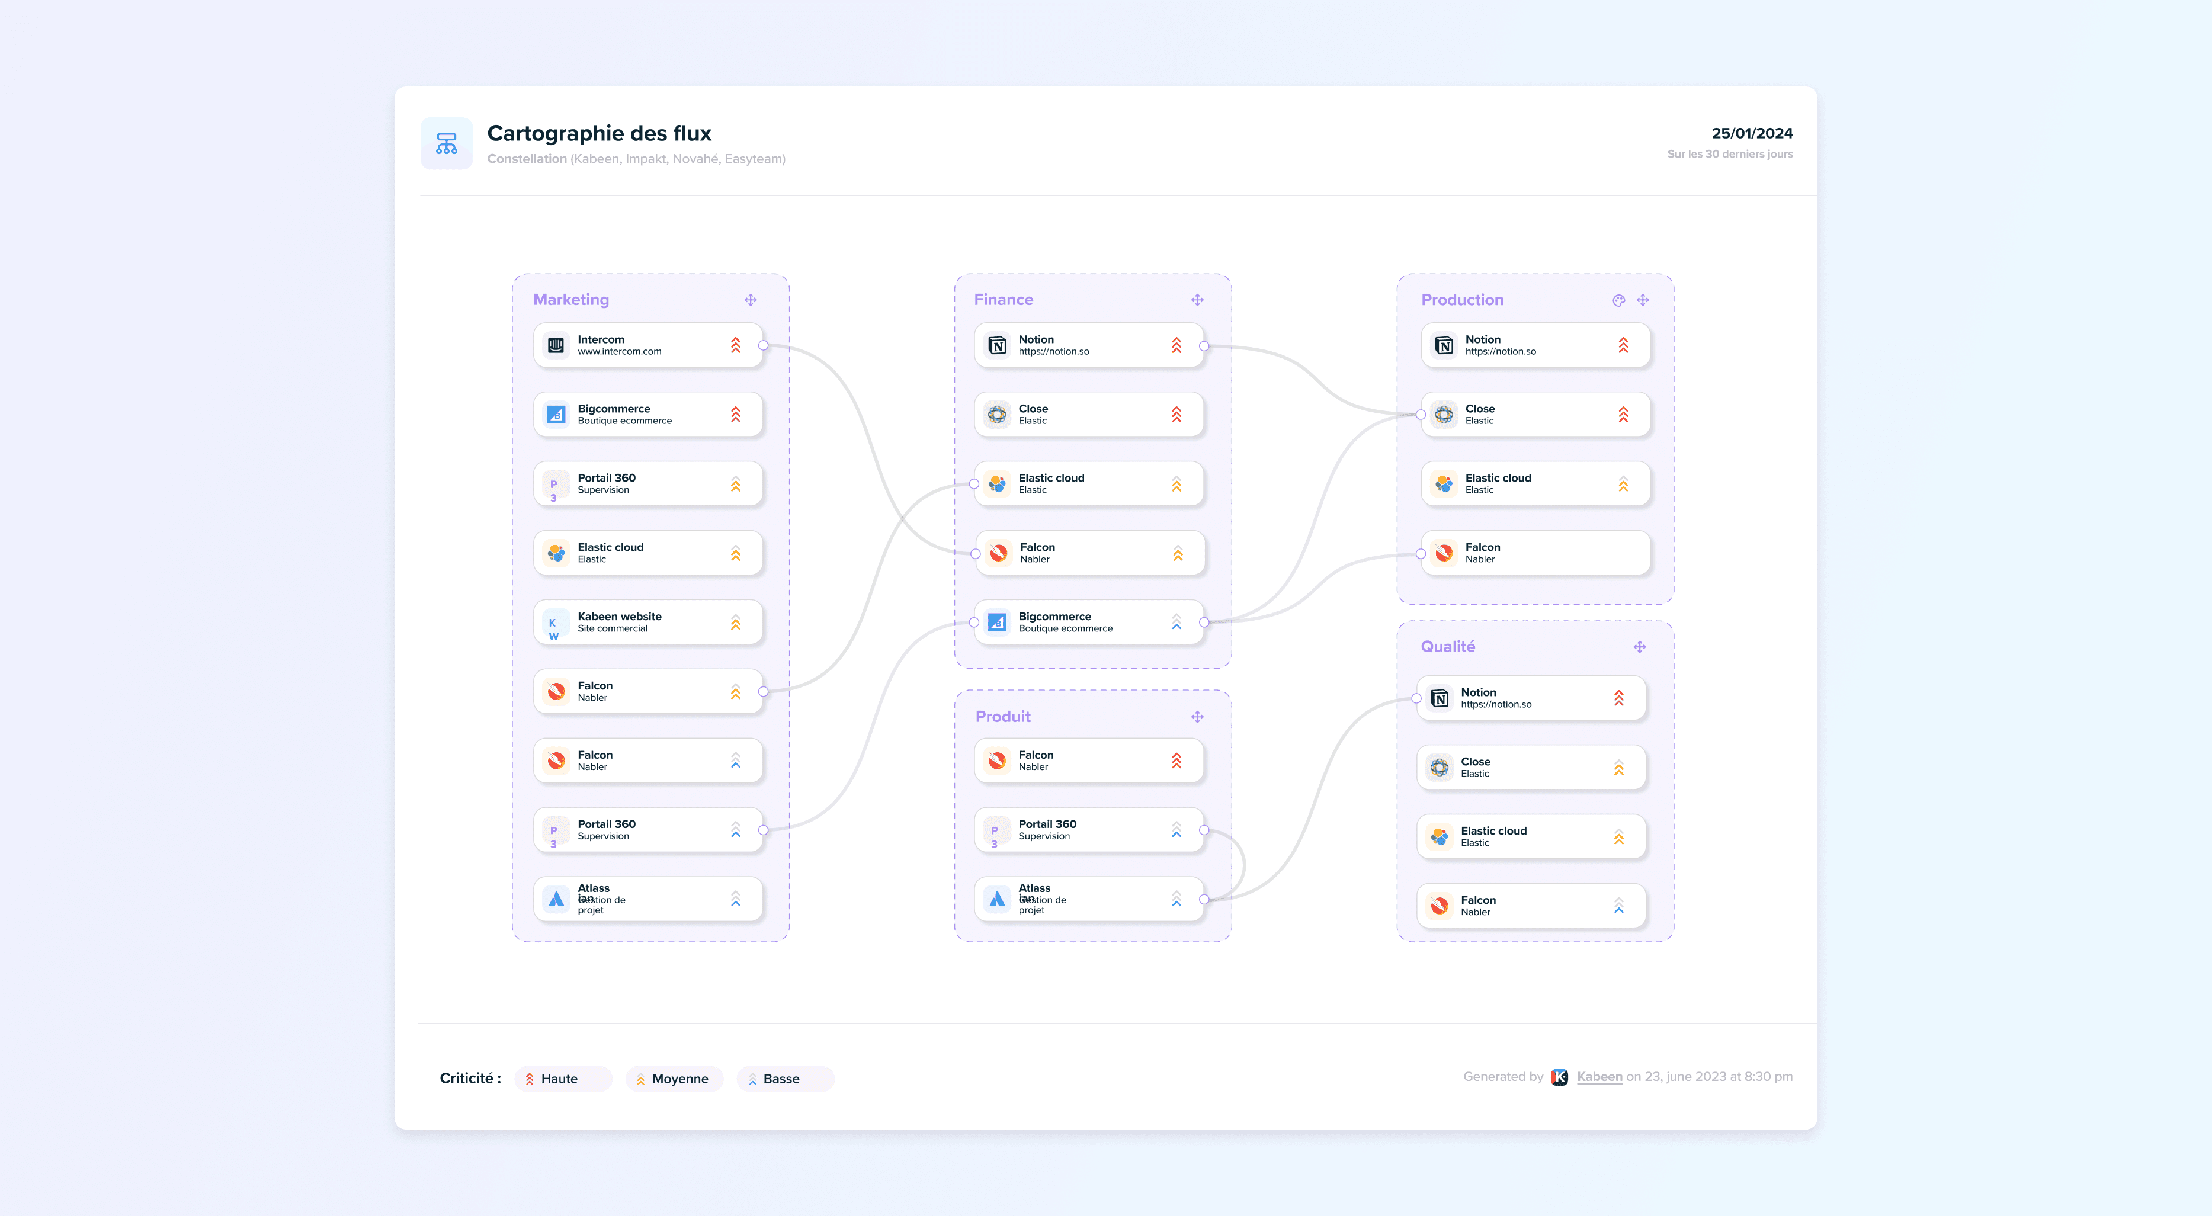Click the Intercom app icon in Marketing
This screenshot has height=1216, width=2212.
click(556, 345)
